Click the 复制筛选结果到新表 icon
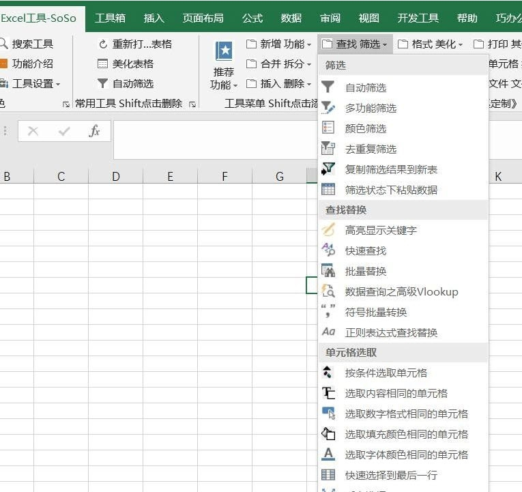This screenshot has height=492, width=522. [328, 169]
